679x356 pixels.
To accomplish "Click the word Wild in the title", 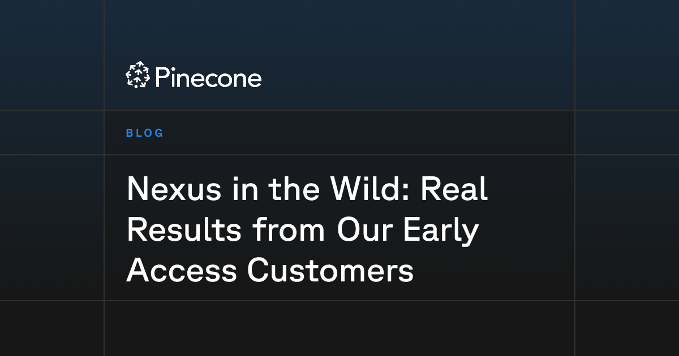I will (x=367, y=189).
